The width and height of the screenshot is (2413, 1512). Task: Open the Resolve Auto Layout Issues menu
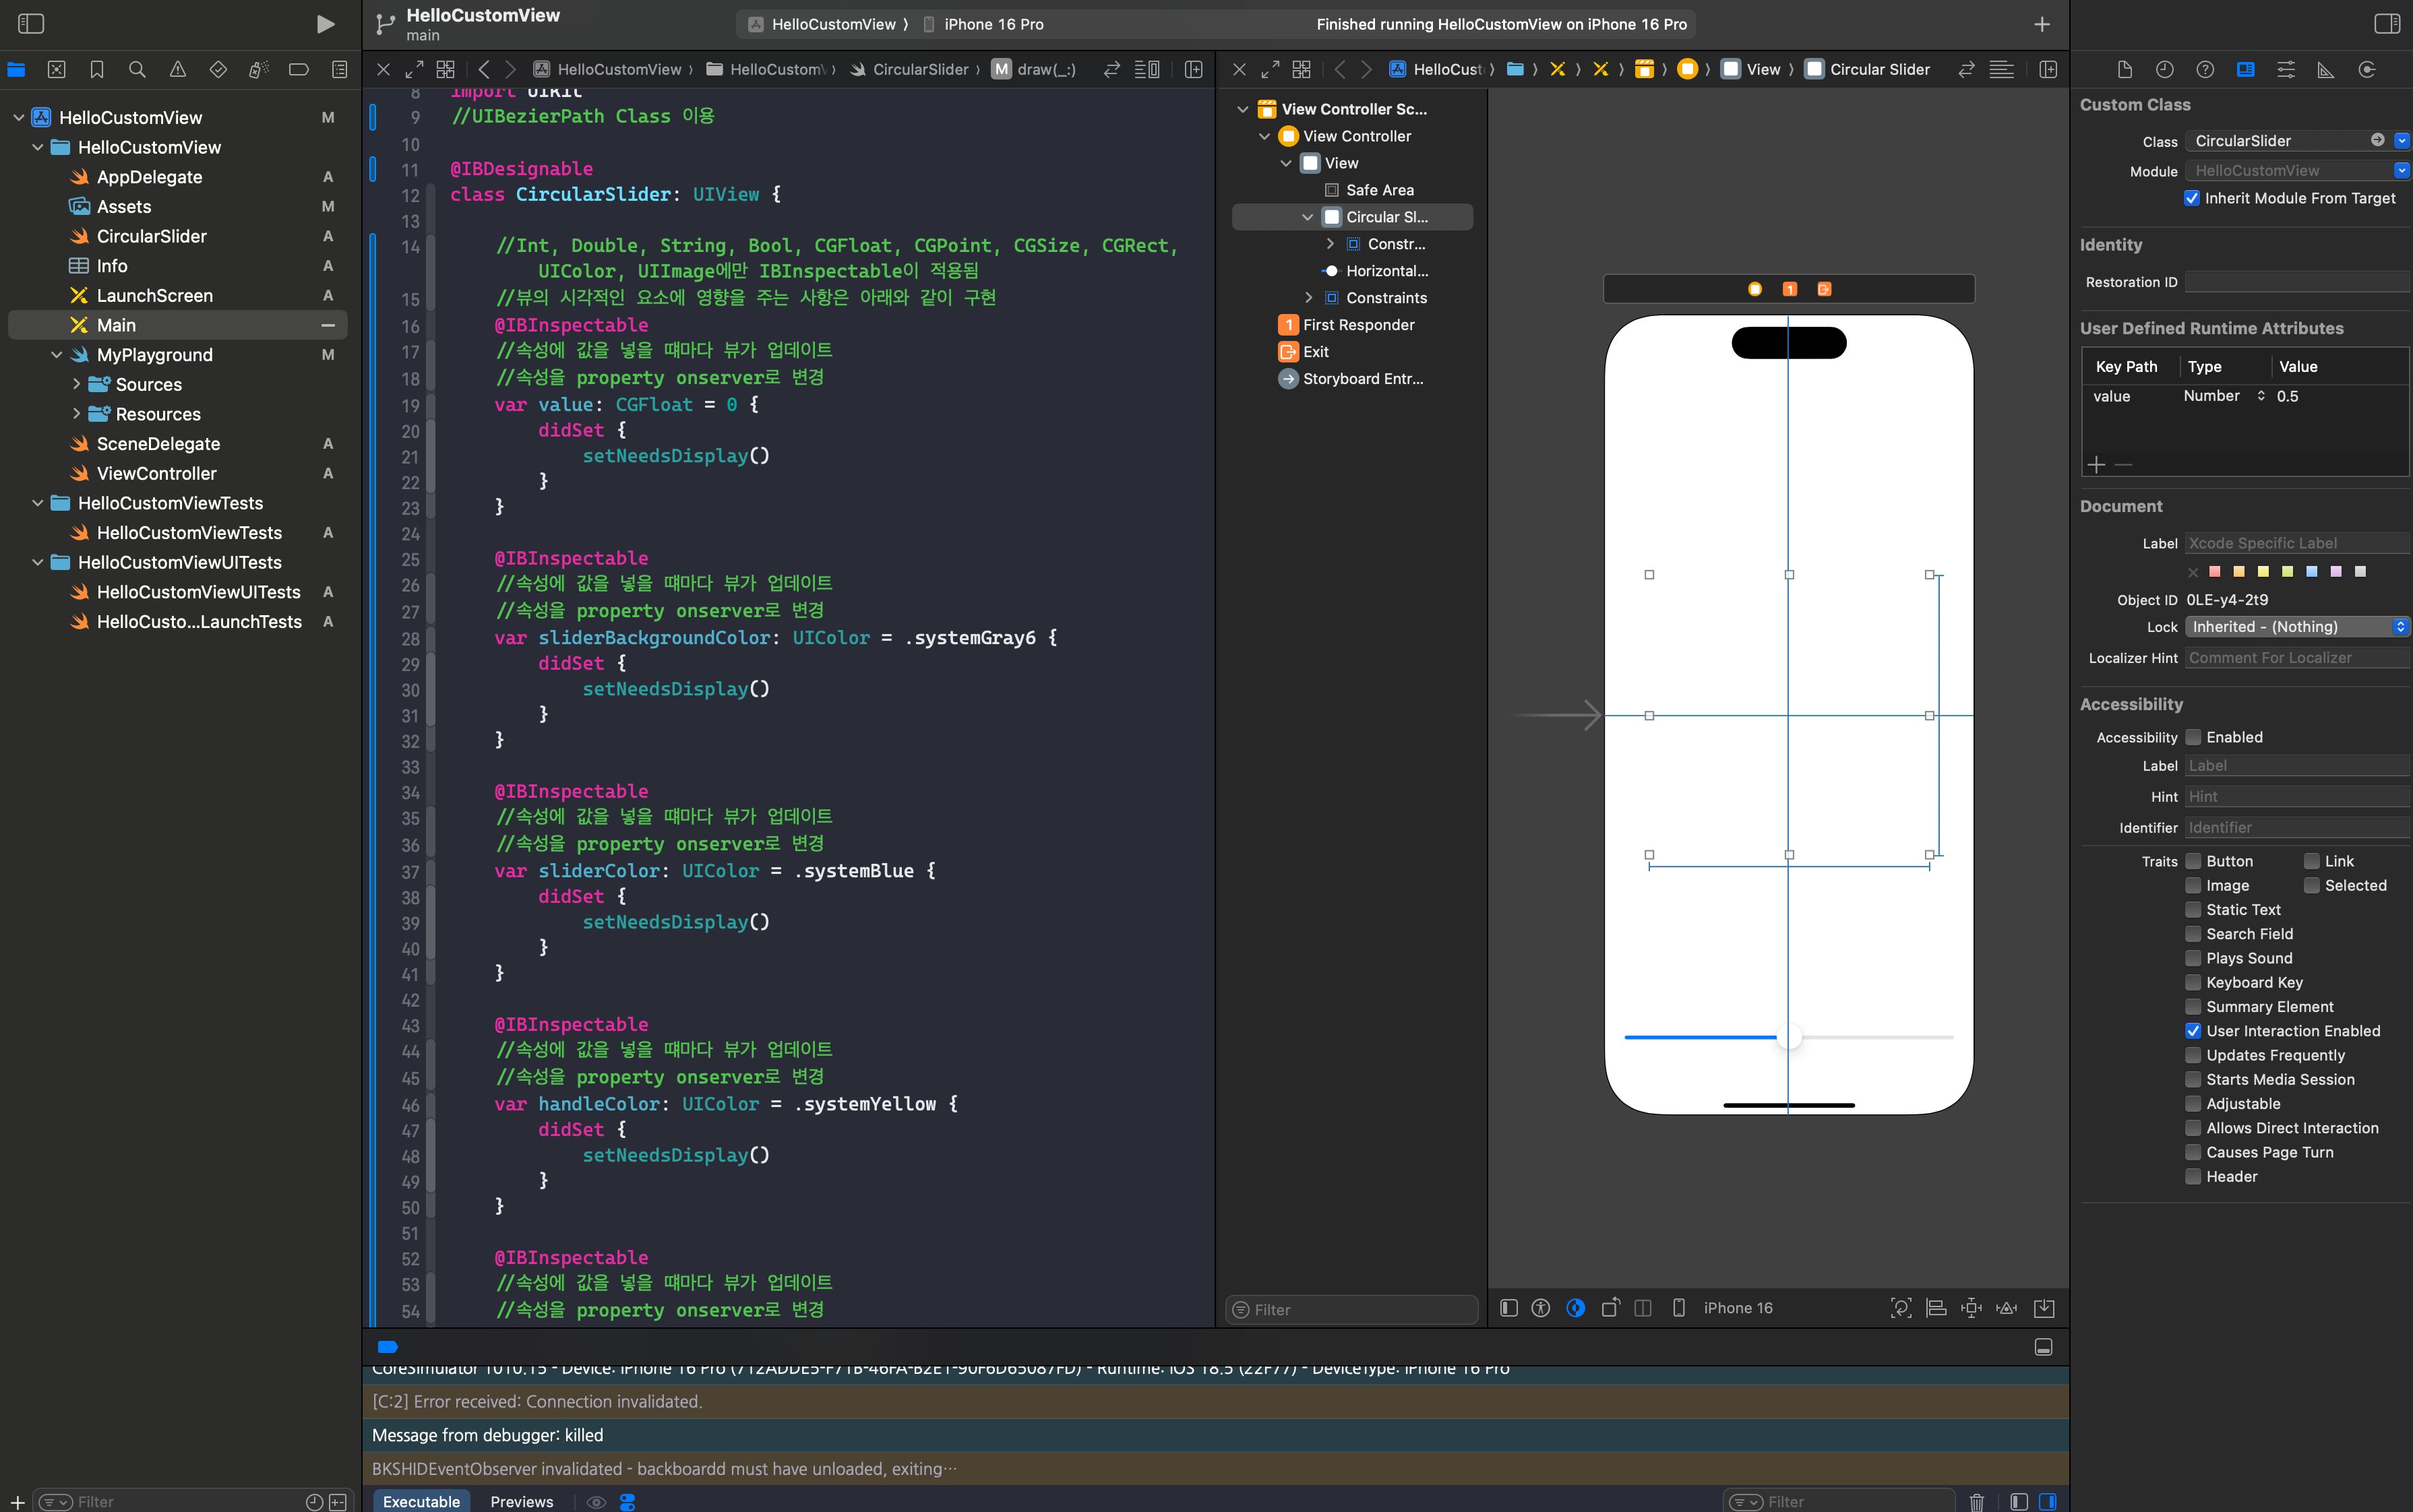(2006, 1308)
